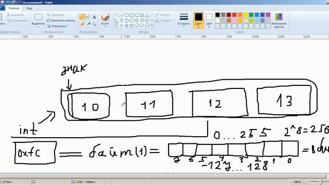Click the Обрезать crop button
The image size is (329, 185).
pos(56,15)
